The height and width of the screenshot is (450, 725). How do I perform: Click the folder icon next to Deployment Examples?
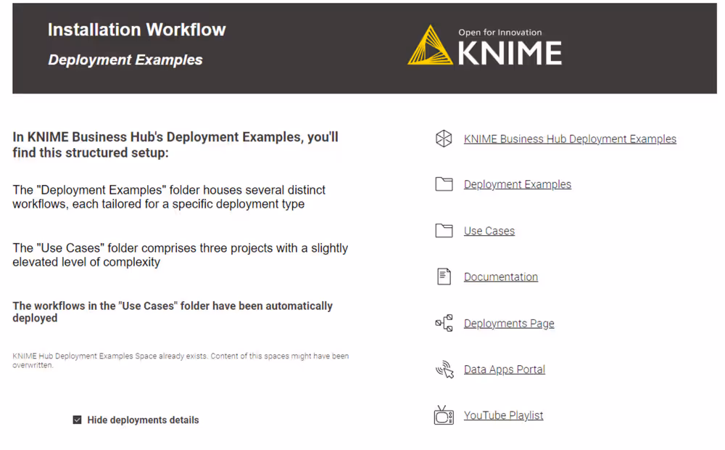(x=444, y=184)
